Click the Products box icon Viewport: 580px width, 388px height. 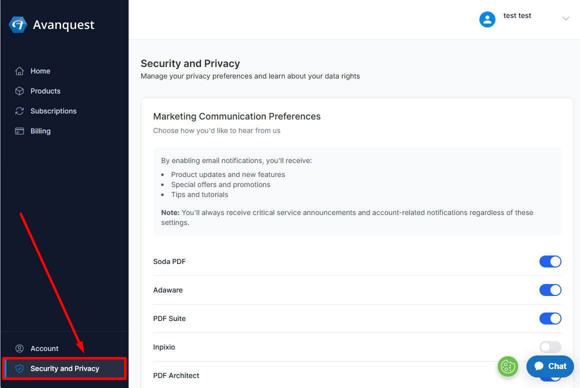pyautogui.click(x=20, y=91)
